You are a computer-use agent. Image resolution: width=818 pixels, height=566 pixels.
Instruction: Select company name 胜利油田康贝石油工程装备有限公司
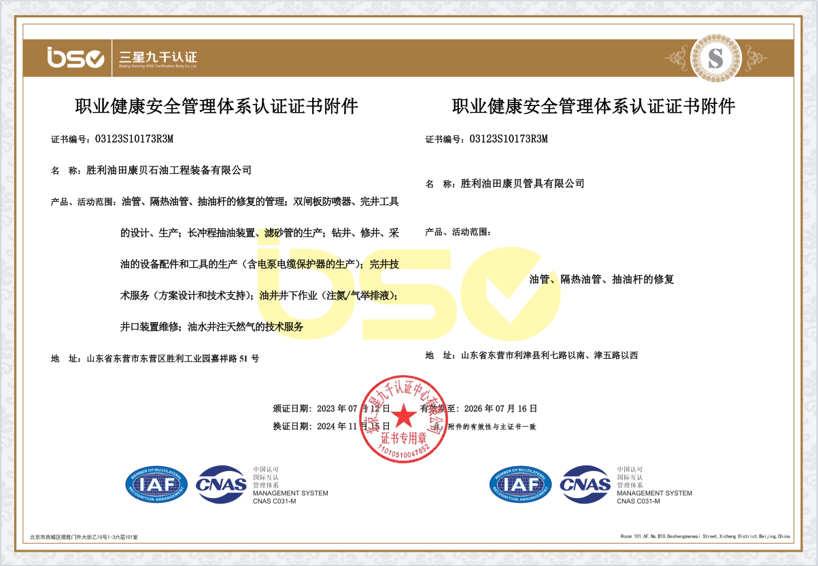(x=169, y=170)
